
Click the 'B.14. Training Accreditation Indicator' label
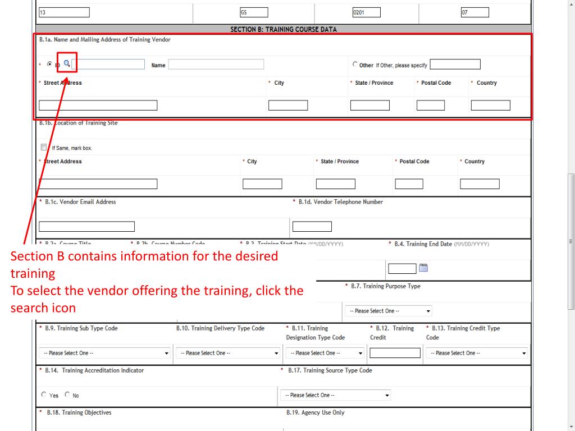click(94, 370)
